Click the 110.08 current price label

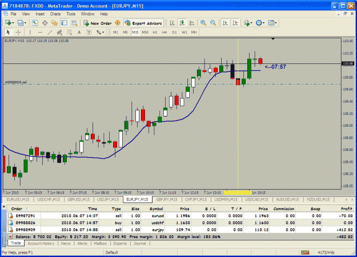[348, 63]
